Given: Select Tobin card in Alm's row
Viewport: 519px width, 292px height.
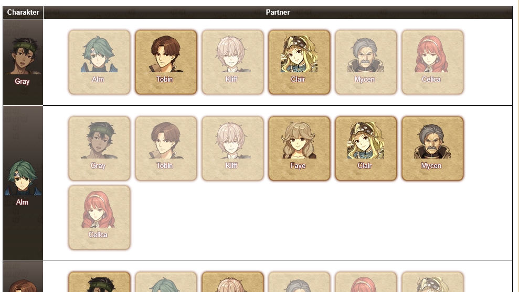Looking at the screenshot, I should tap(166, 149).
